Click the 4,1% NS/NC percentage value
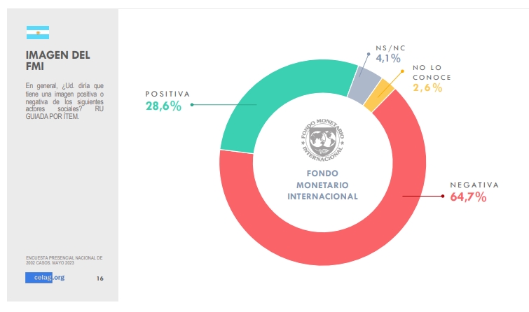 click(x=388, y=59)
